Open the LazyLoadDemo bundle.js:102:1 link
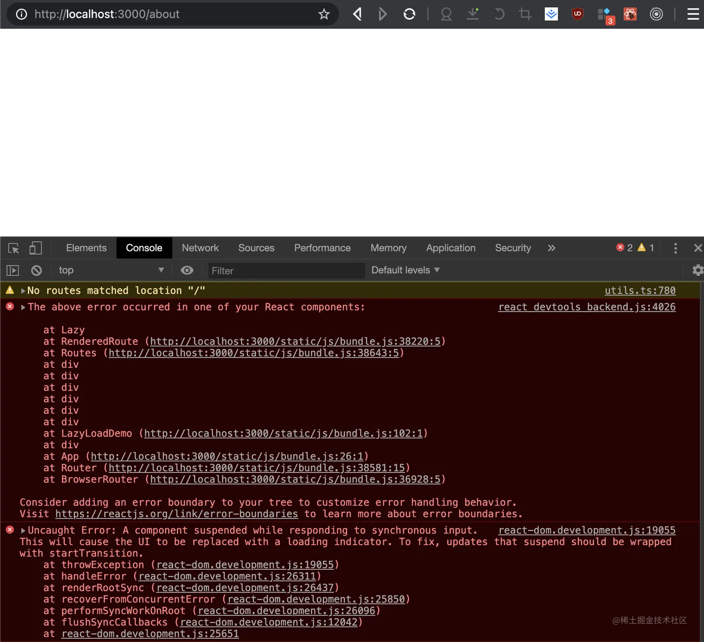 [x=283, y=434]
